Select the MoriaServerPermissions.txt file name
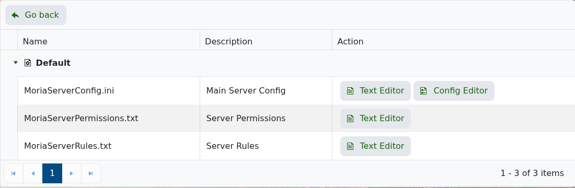This screenshot has width=575, height=188. point(81,119)
